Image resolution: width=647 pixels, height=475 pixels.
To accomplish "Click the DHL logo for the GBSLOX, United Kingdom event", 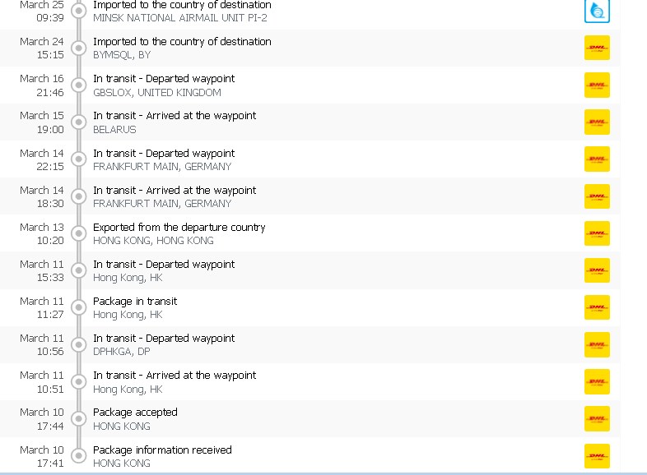I will tap(597, 85).
